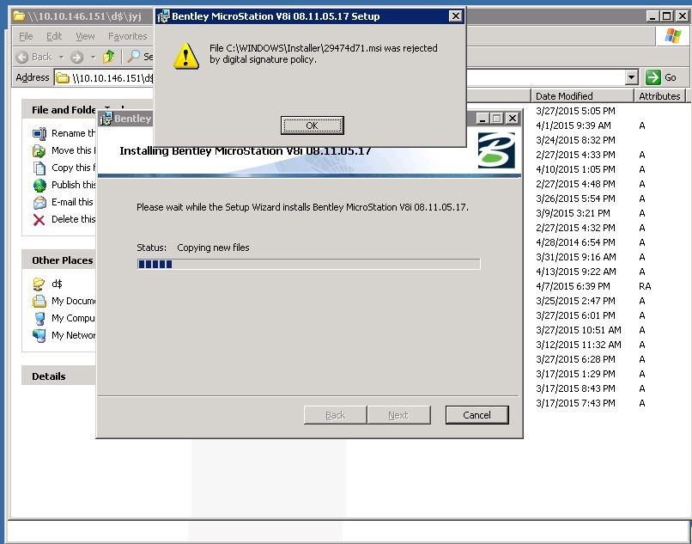Collapse the Other Places panel header
692x544 pixels.
[x=58, y=260]
